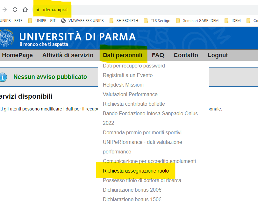Open the FAQ menu item
The width and height of the screenshot is (258, 205).
[x=158, y=55]
